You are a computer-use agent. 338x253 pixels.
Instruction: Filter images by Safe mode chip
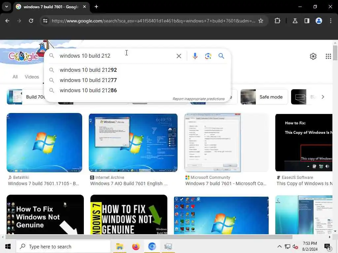264,97
